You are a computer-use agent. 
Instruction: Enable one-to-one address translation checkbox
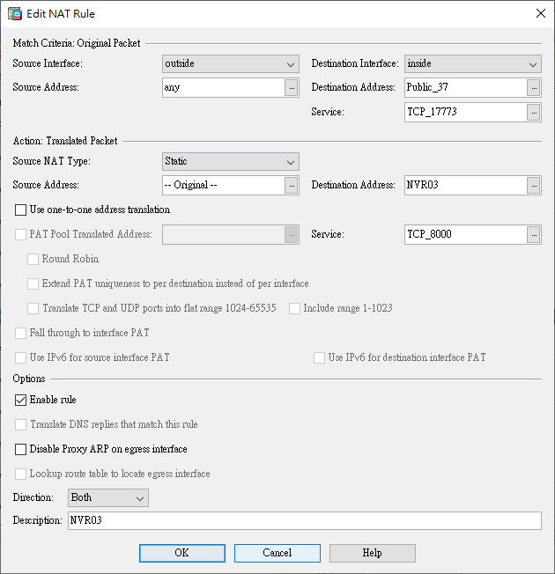[x=21, y=210]
